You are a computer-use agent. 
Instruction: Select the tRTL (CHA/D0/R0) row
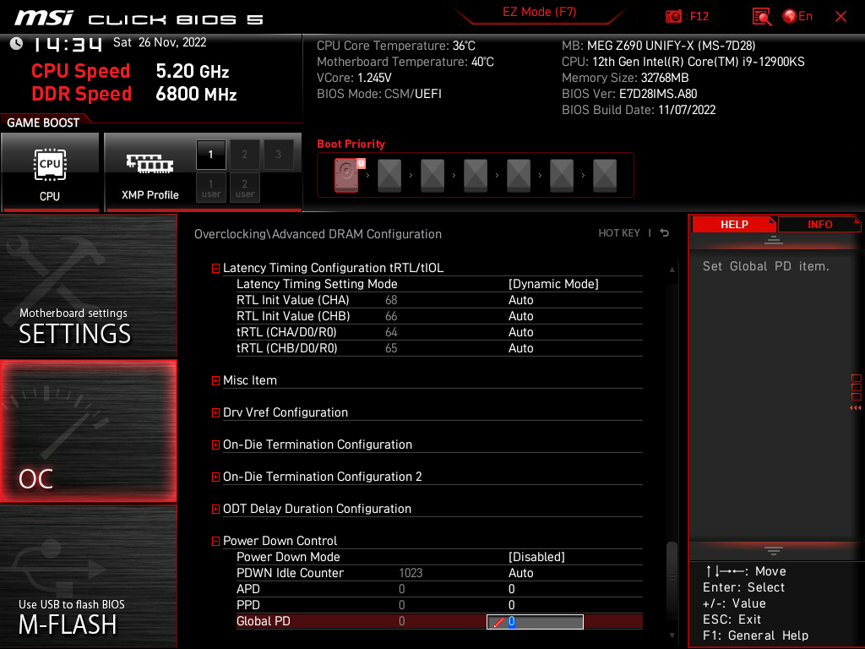tap(439, 331)
